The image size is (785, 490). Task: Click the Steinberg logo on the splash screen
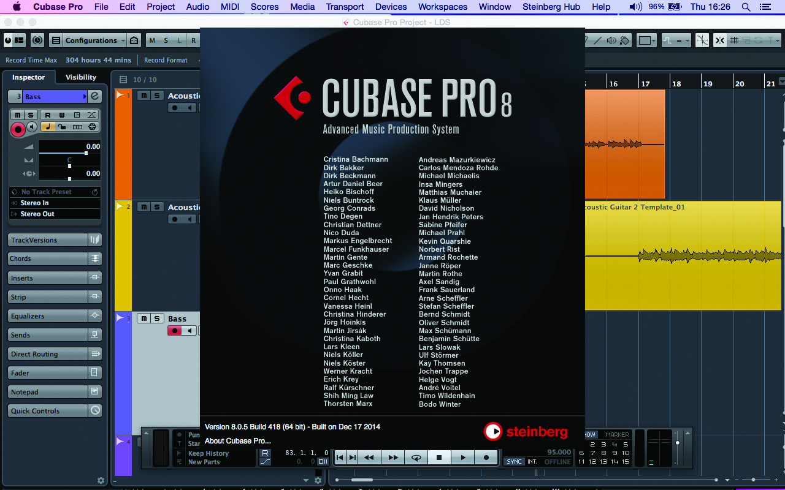pyautogui.click(x=494, y=432)
